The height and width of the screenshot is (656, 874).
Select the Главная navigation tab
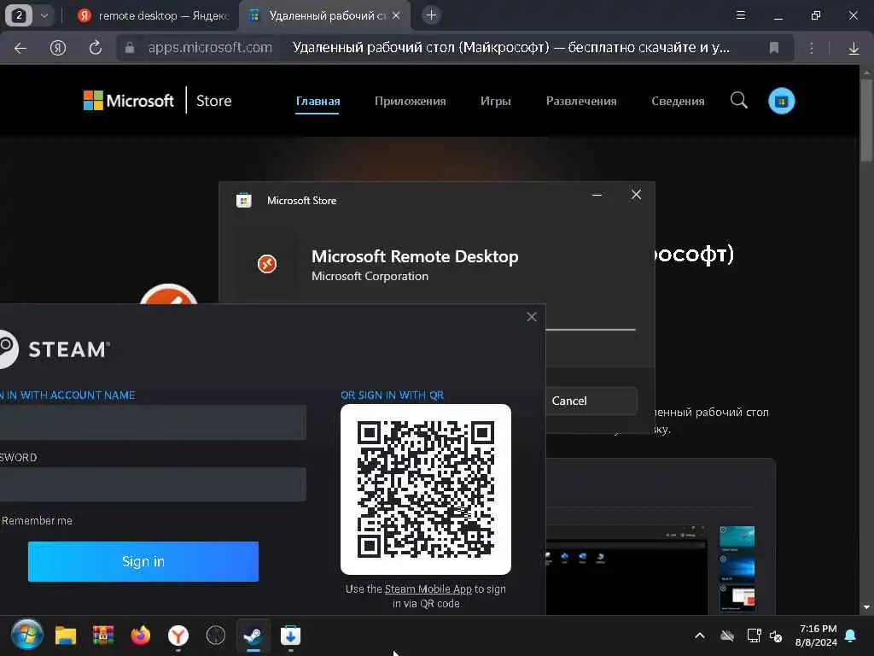click(x=318, y=102)
